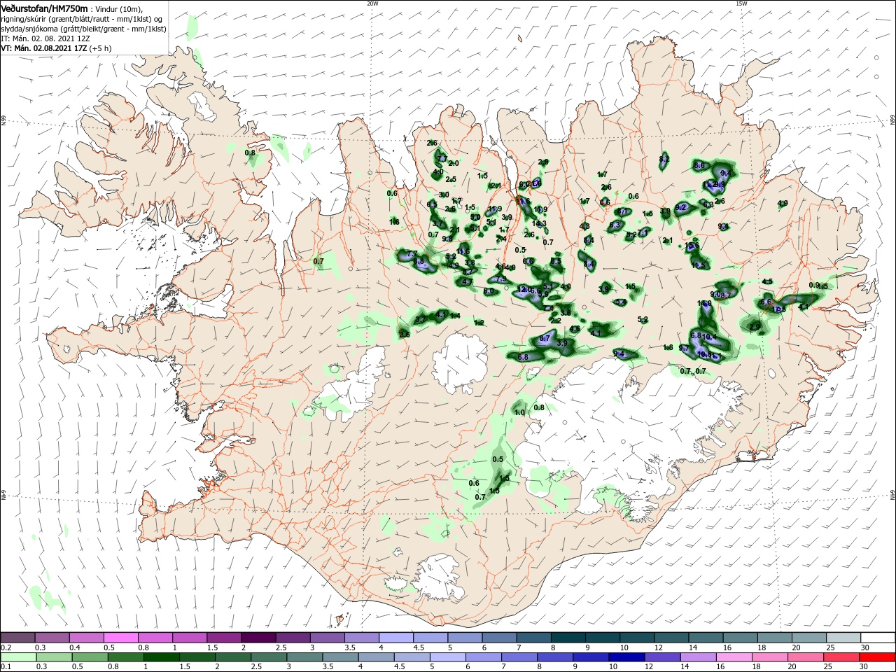Screen dimensions: 896x672
Task: Click the lavender swatch between 4 and 4.5, upper legend row
Action: (x=395, y=637)
